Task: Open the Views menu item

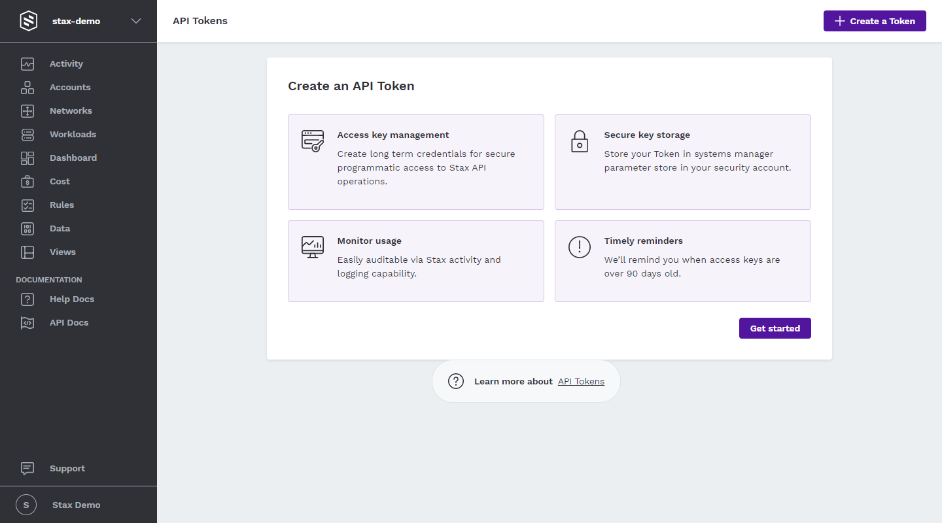Action: click(63, 252)
